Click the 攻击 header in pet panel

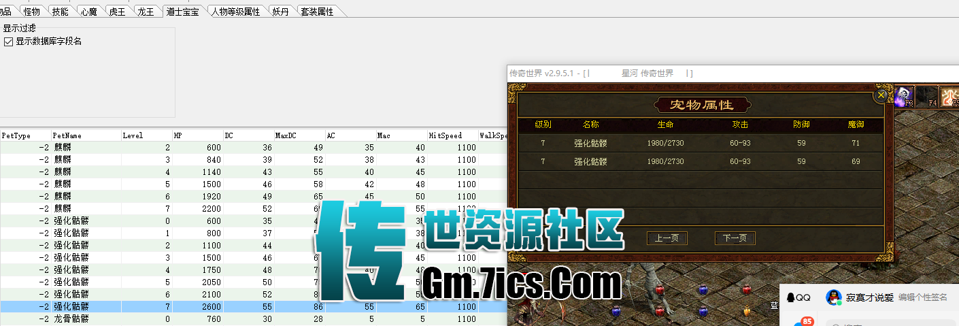[x=740, y=125]
